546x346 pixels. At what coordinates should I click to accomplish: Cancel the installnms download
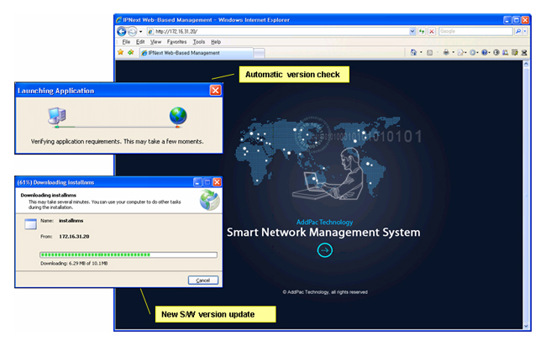coord(202,280)
